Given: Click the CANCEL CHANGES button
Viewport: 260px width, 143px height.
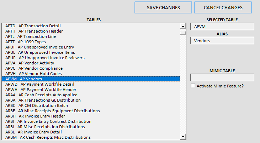Looking at the screenshot, I should (223, 7).
